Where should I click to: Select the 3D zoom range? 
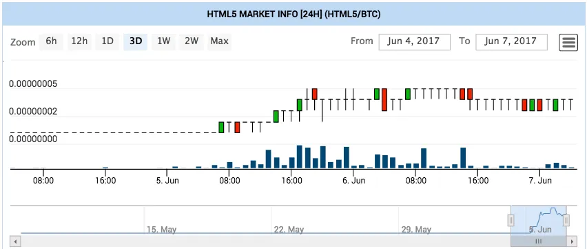[x=136, y=41]
